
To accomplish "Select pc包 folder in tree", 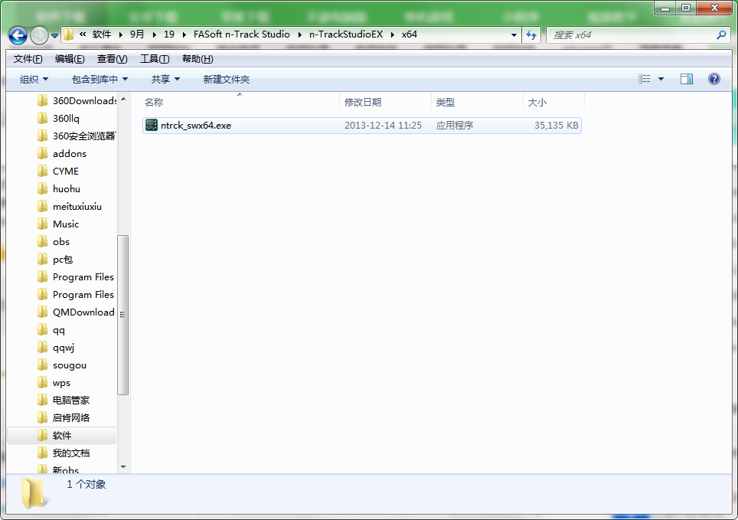I will click(54, 260).
